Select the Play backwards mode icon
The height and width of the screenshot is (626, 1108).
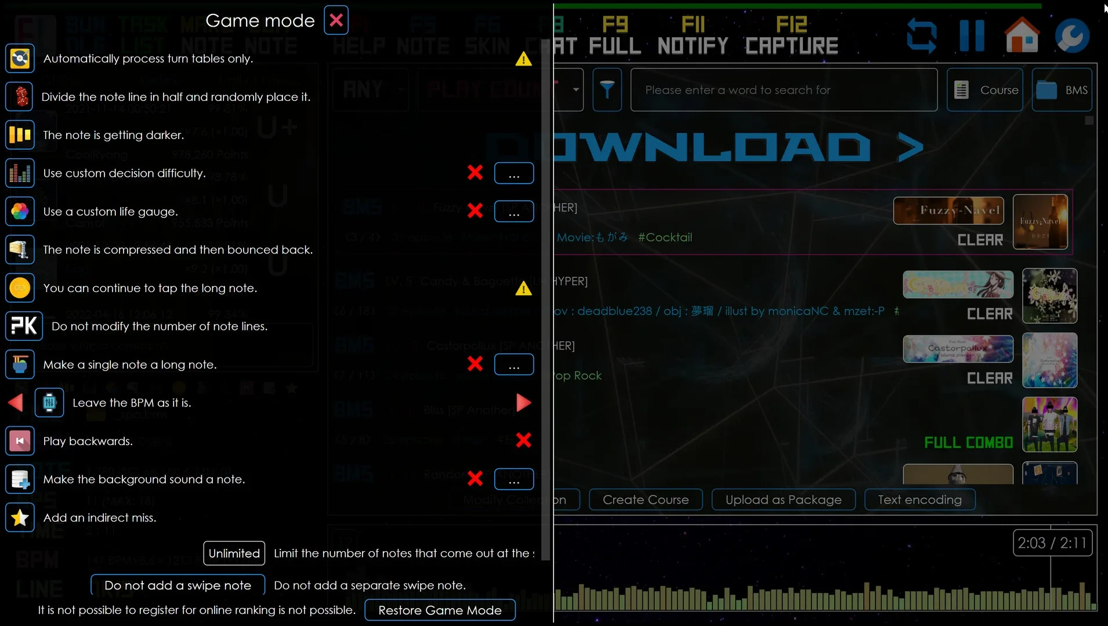[20, 441]
